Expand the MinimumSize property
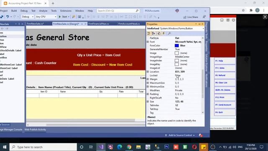Image resolution: width=268 pixels, height=151 pixels. [148, 87]
